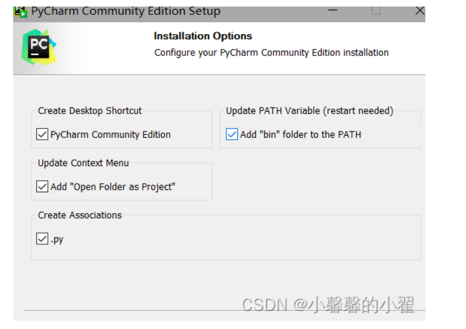Screen dimensions: 466x329
Task: Click the 'Add "bin" folder to the PATH' label text
Action: 301,135
